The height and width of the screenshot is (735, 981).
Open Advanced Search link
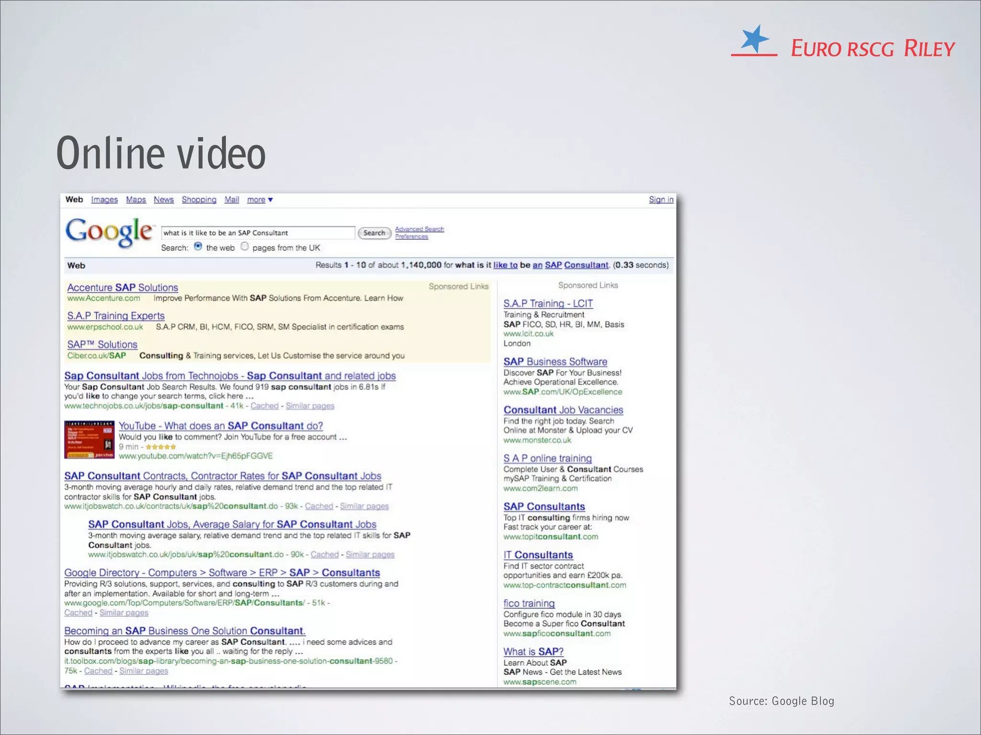pyautogui.click(x=420, y=229)
